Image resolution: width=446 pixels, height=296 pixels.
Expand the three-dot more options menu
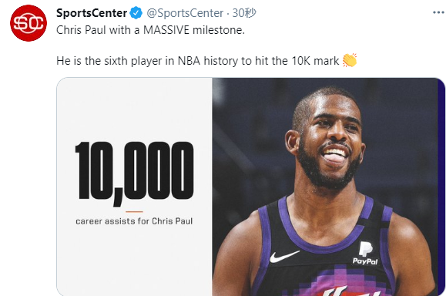pyautogui.click(x=438, y=12)
